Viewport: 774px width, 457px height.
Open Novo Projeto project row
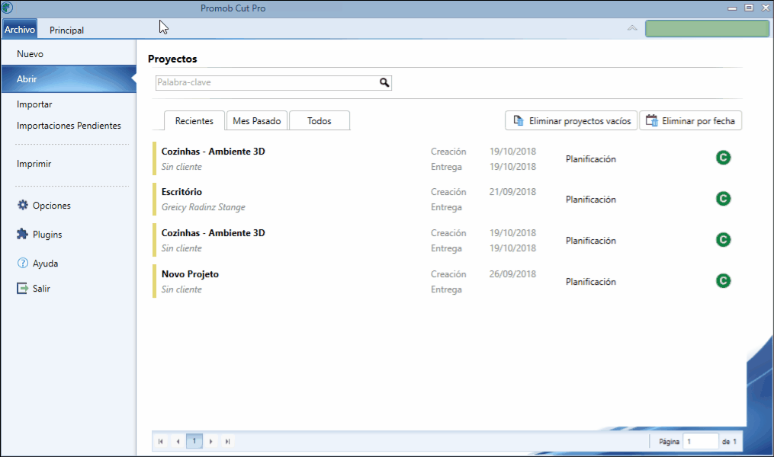(x=447, y=282)
